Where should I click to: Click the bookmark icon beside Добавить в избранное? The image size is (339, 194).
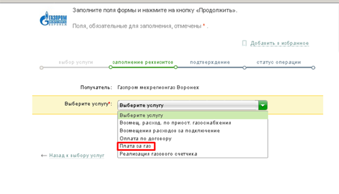[244, 43]
